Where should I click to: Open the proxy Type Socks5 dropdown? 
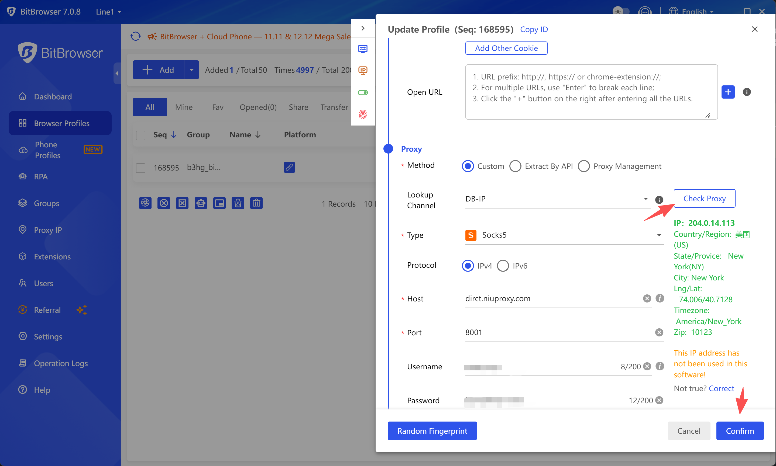click(564, 235)
